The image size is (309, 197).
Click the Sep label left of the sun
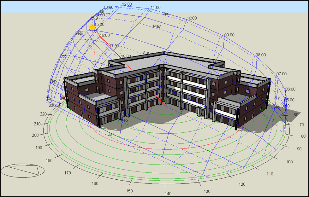(79, 32)
